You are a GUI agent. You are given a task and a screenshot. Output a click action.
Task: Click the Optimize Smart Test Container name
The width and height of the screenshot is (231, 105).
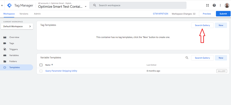coord(60,7)
